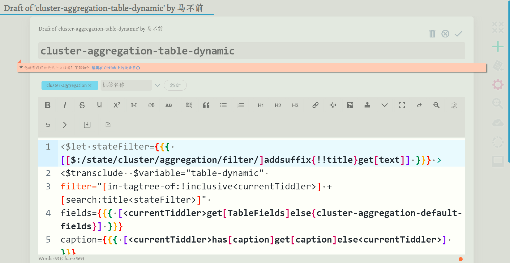The height and width of the screenshot is (263, 510).
Task: Click the line number 2 gutter
Action: click(x=48, y=173)
